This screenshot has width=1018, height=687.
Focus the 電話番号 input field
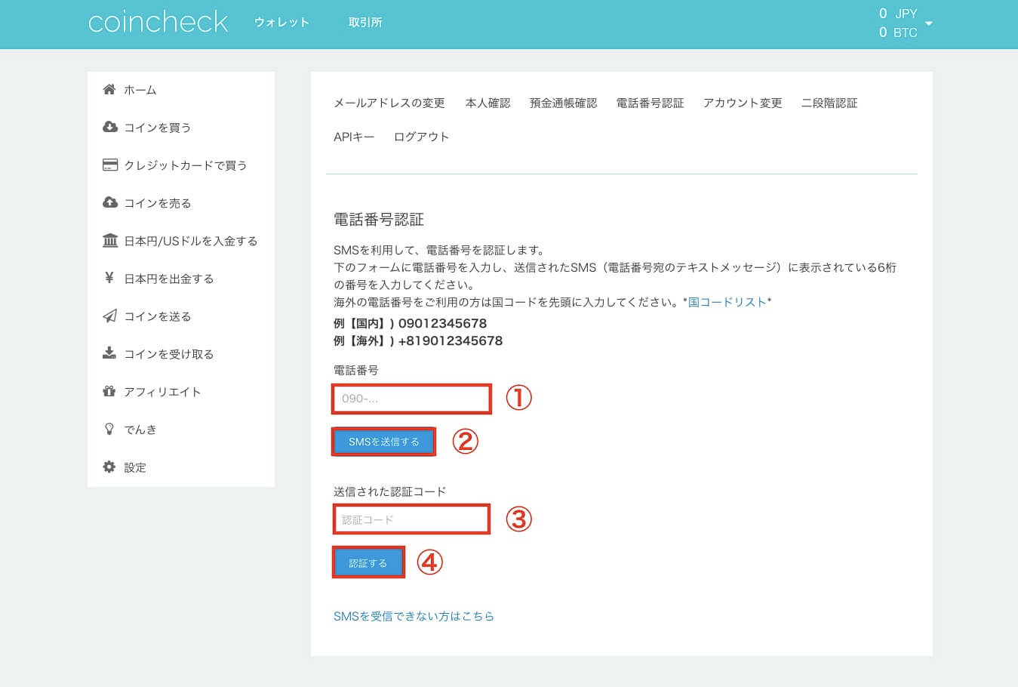(x=411, y=399)
